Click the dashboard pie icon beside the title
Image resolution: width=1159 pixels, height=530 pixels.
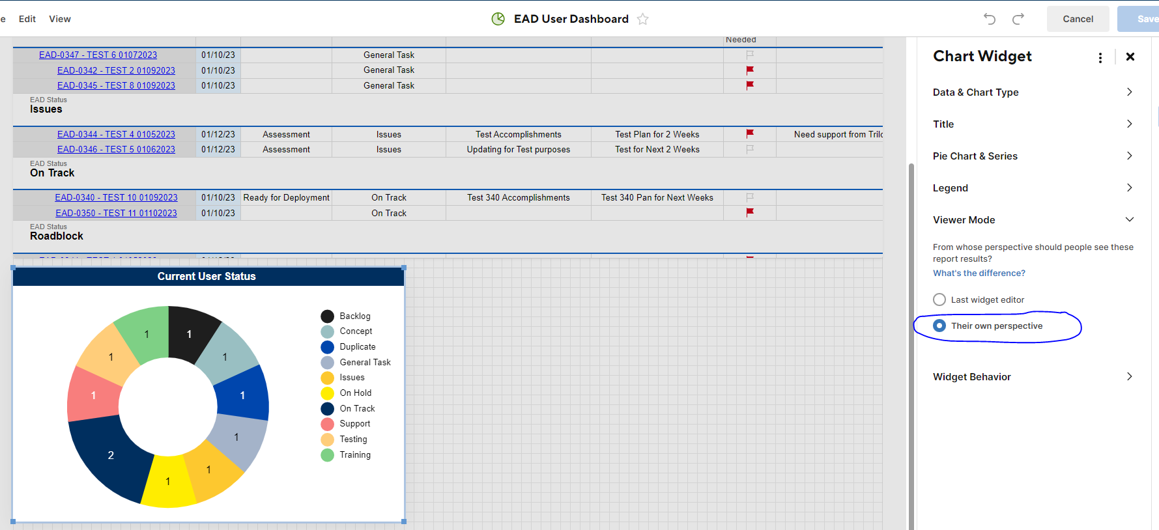[498, 19]
